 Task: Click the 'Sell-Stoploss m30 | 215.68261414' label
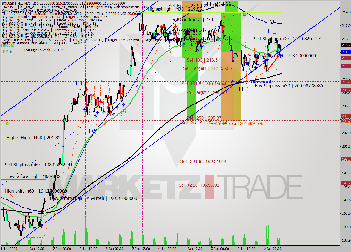coord(288,39)
